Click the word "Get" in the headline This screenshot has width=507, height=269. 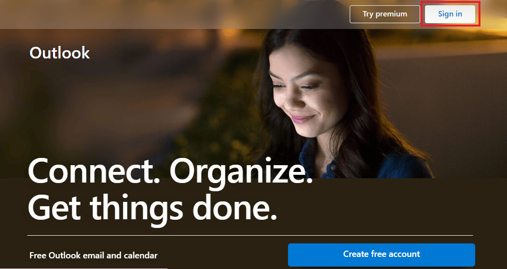pyautogui.click(x=55, y=207)
